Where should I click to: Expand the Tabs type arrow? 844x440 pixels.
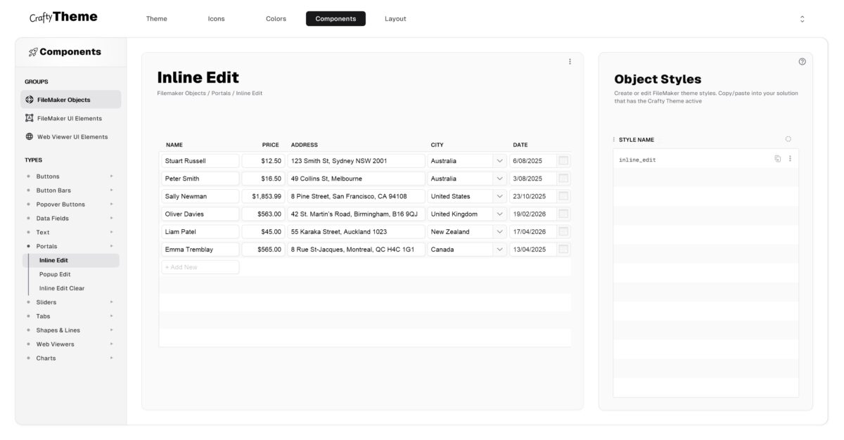[x=111, y=316]
